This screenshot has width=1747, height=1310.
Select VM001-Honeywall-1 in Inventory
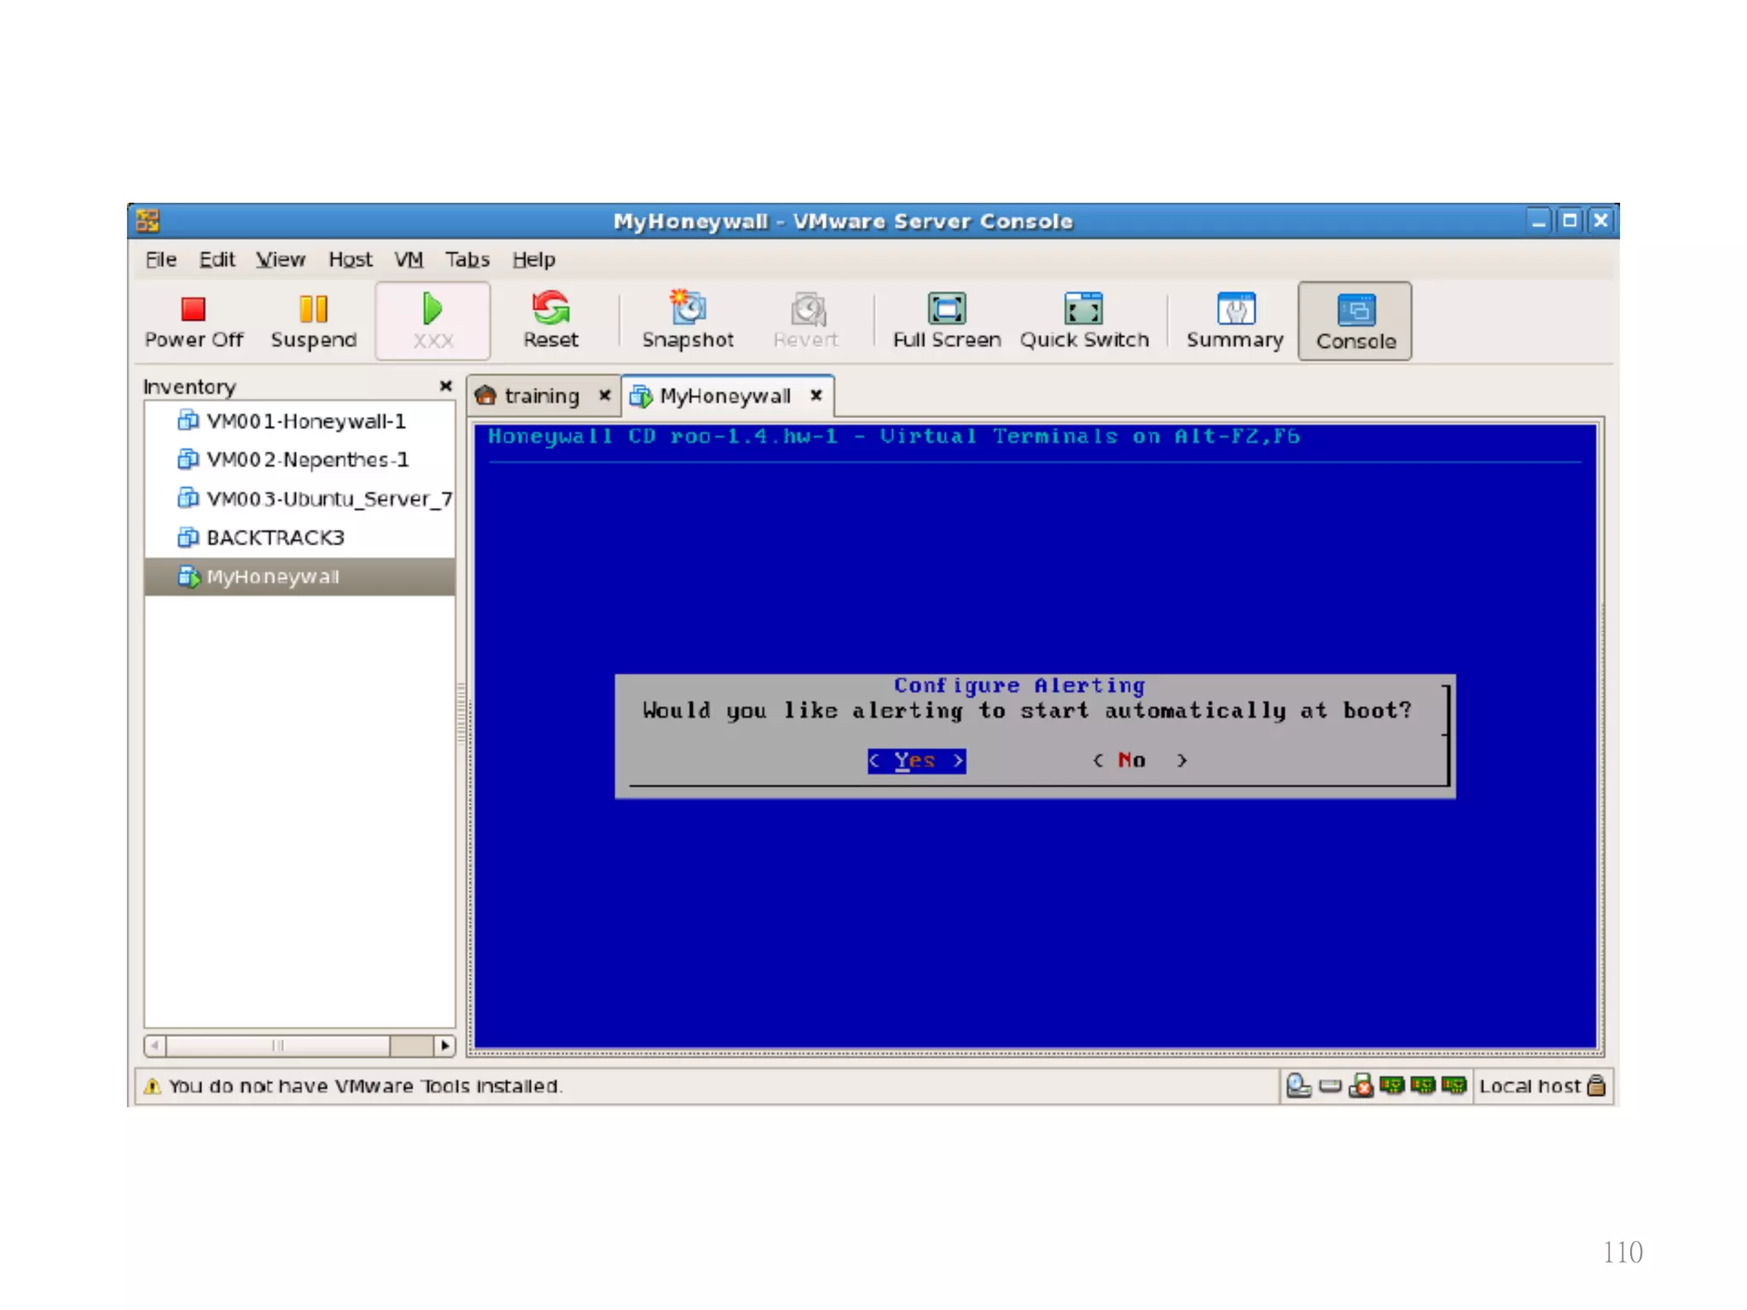pyautogui.click(x=305, y=421)
